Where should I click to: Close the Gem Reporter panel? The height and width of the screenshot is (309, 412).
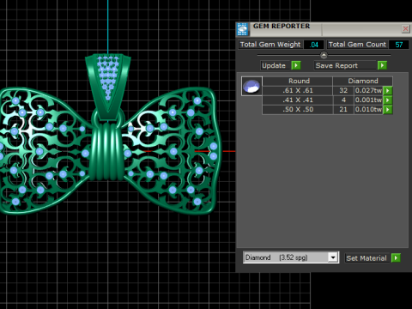[405, 29]
